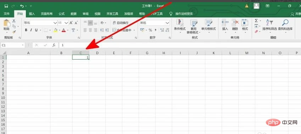Select column D header
The image size is (301, 134).
pyautogui.click(x=97, y=53)
